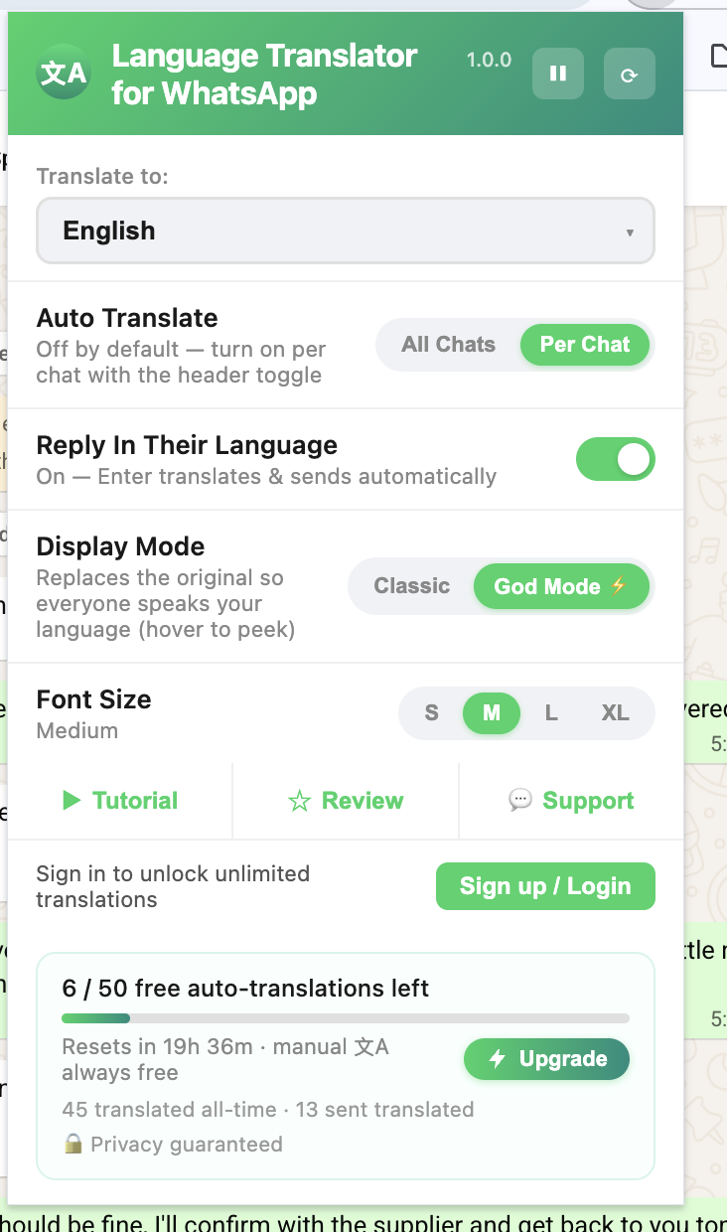Open the Translate to English dropdown
The height and width of the screenshot is (1232, 727).
[x=346, y=231]
